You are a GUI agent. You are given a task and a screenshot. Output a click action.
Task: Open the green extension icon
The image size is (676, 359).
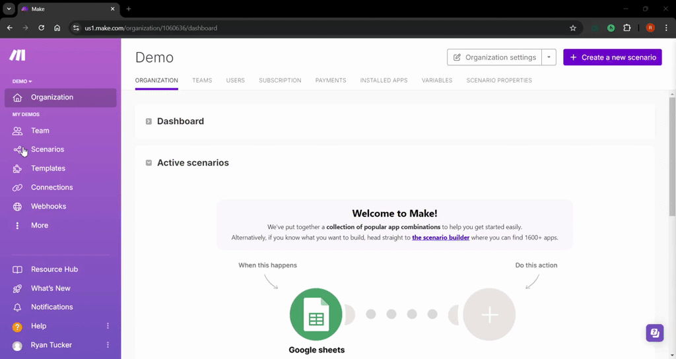(611, 28)
